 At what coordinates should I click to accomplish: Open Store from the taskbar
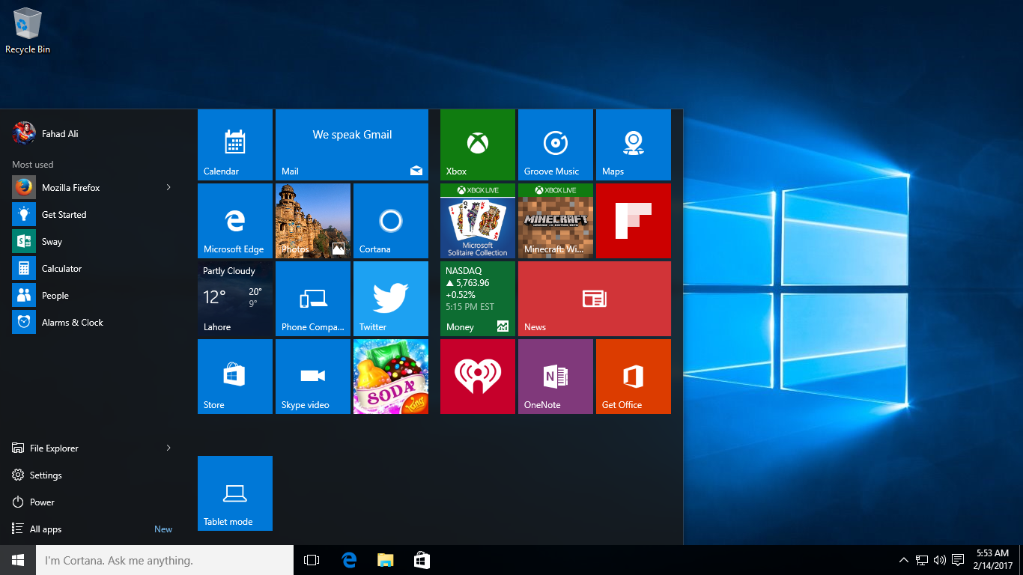422,560
